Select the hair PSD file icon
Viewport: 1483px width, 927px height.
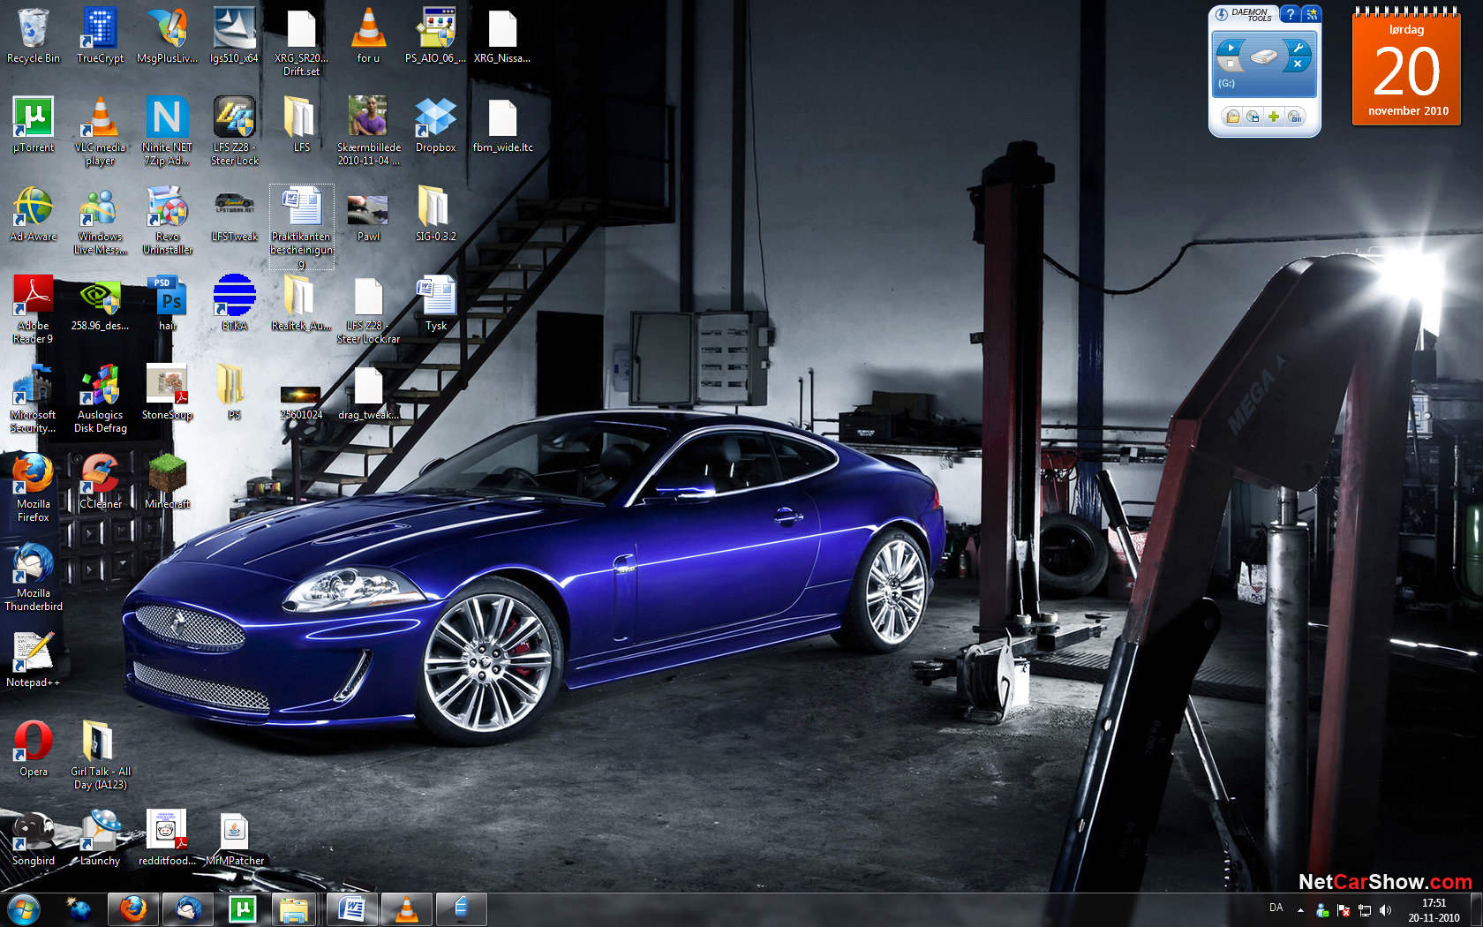click(167, 304)
